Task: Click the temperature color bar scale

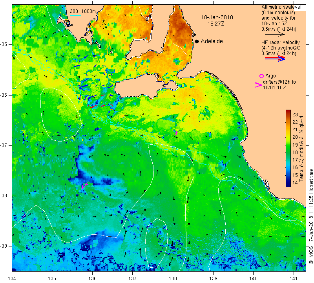Action: [288, 148]
